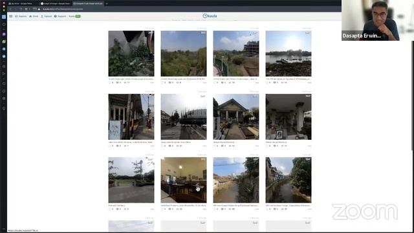The height and width of the screenshot is (233, 414).
Task: Open the first blue messenger icon in sidebar
Action: [x=4, y=49]
